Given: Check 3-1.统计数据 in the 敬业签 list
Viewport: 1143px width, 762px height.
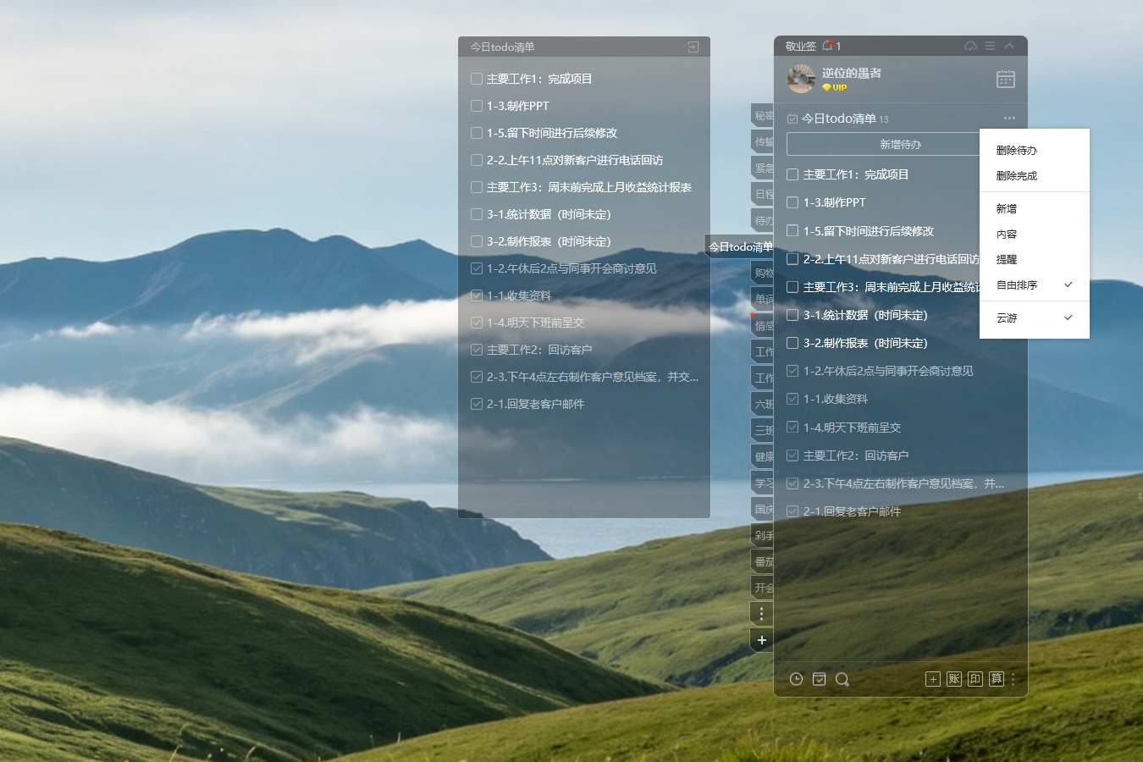Looking at the screenshot, I should click(x=792, y=315).
